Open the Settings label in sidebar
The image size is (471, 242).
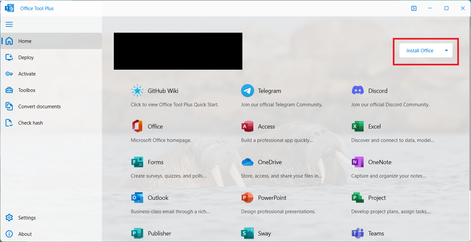[x=27, y=218]
